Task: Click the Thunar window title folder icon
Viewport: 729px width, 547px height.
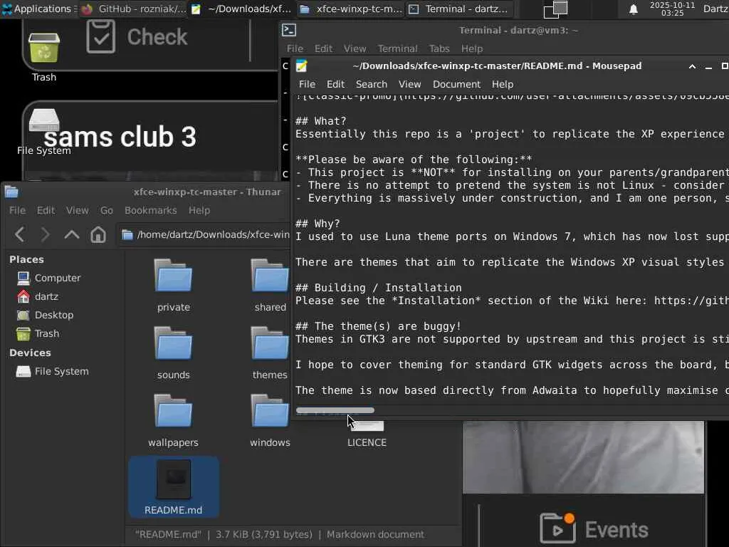Action: pyautogui.click(x=11, y=192)
